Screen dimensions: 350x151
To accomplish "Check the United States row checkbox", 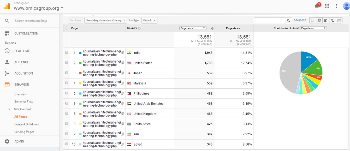I will pyautogui.click(x=67, y=63).
